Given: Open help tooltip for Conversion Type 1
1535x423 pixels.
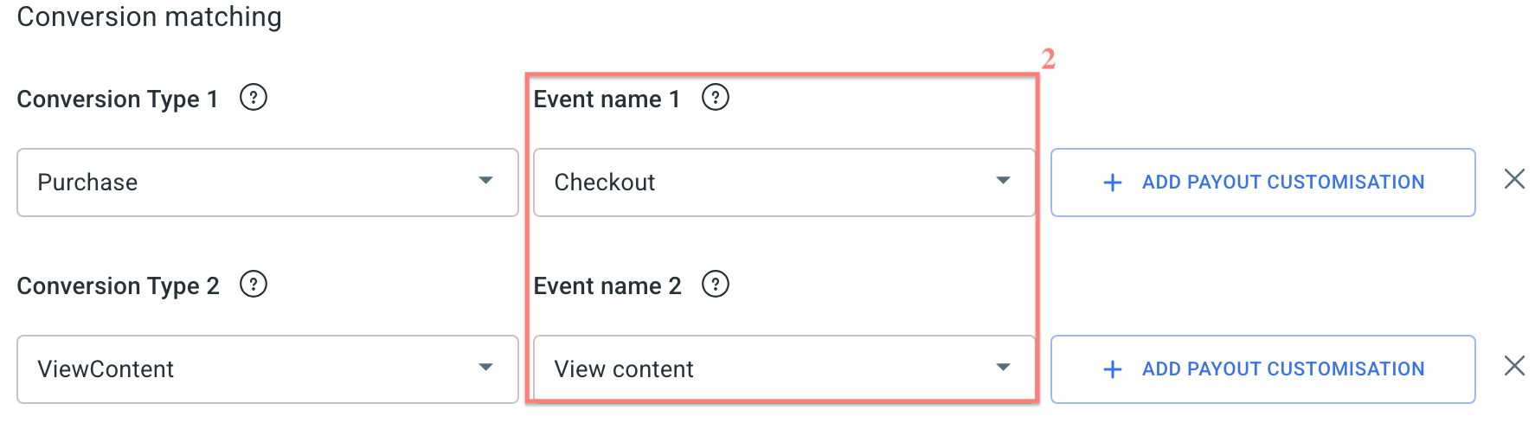Looking at the screenshot, I should click(253, 98).
